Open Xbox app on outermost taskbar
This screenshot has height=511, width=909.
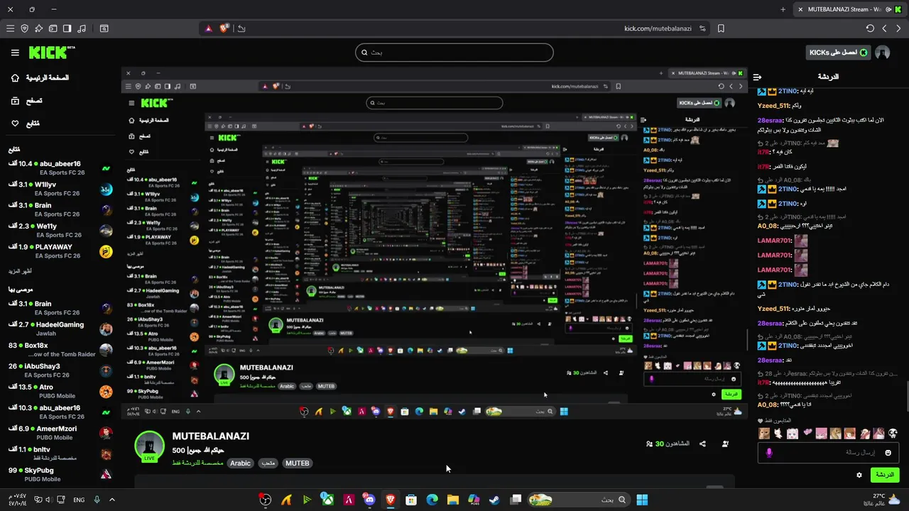tap(327, 500)
